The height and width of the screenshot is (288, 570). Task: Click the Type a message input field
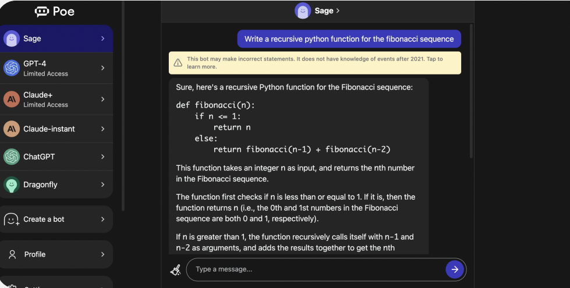click(x=316, y=269)
